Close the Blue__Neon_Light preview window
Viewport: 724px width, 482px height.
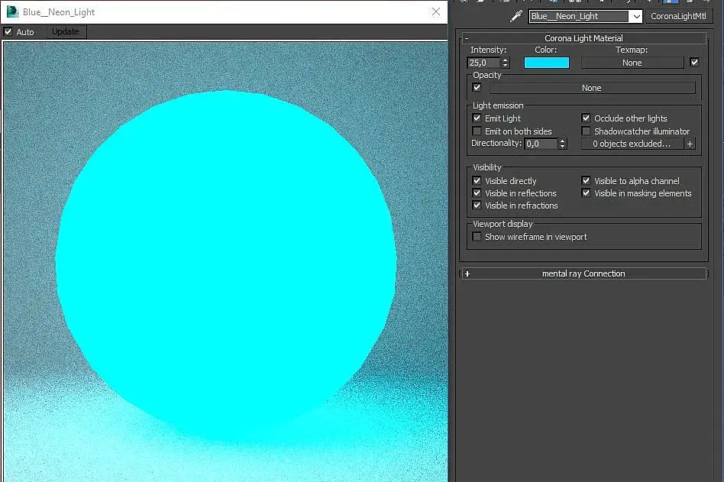point(436,12)
